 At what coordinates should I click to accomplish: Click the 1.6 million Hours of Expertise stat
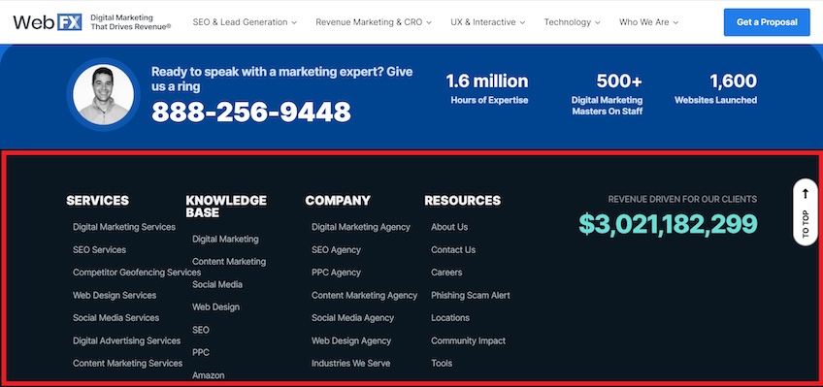pyautogui.click(x=487, y=88)
